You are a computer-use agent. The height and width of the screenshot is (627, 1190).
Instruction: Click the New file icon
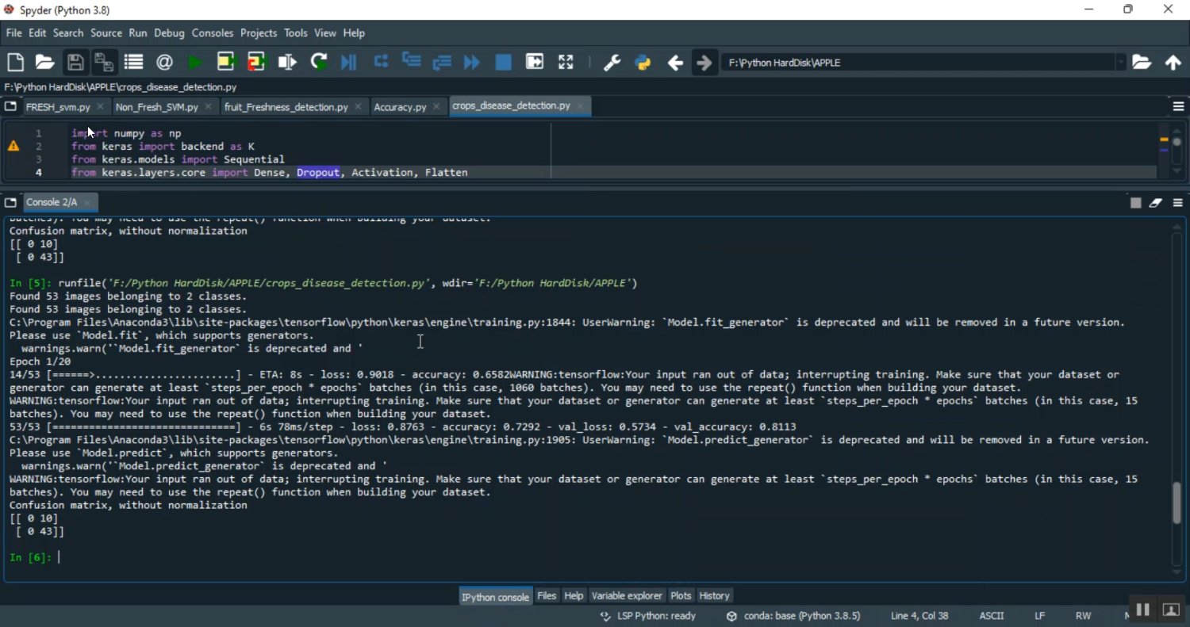[15, 62]
